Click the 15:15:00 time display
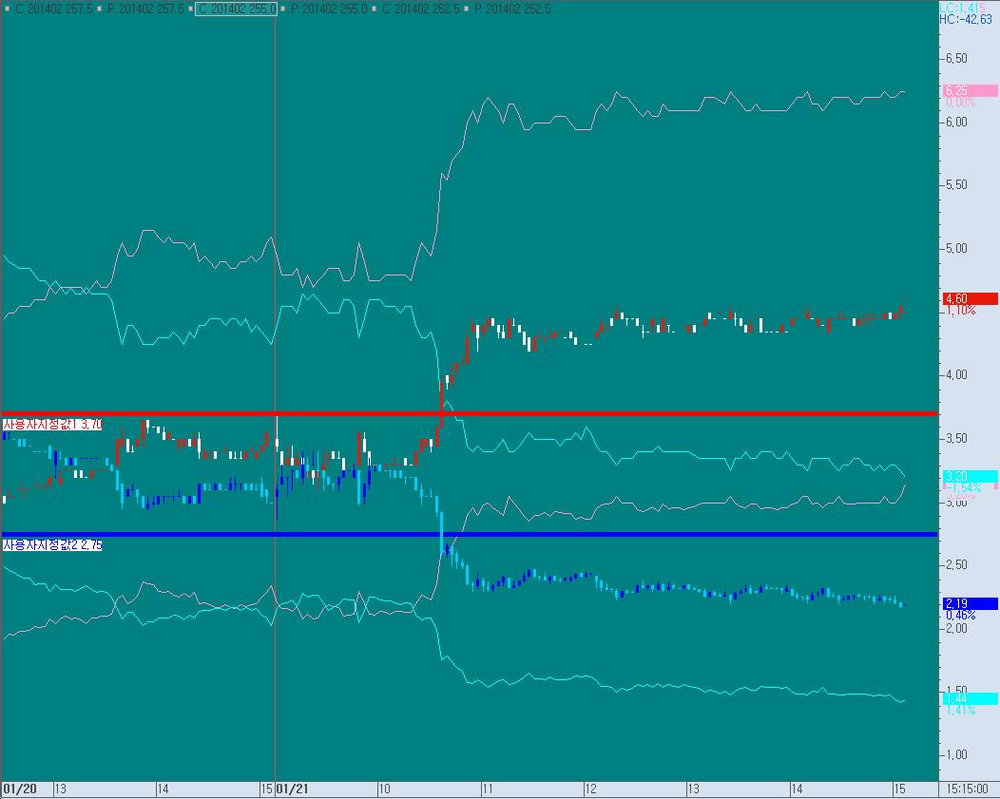1000x799 pixels. pyautogui.click(x=968, y=789)
